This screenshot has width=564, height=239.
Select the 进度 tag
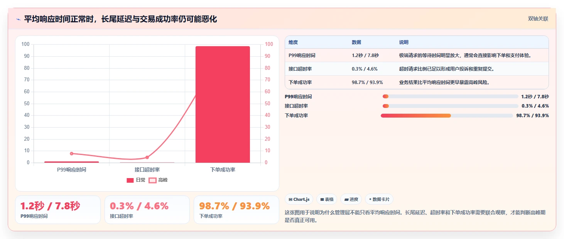[351, 199]
